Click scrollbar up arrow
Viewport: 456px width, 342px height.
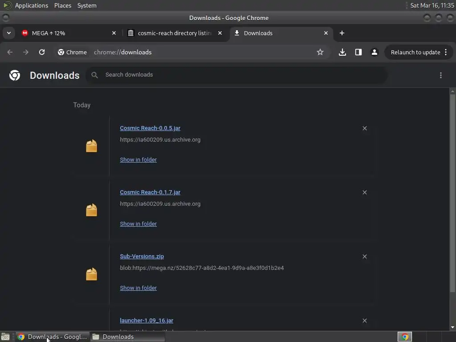[x=452, y=91]
